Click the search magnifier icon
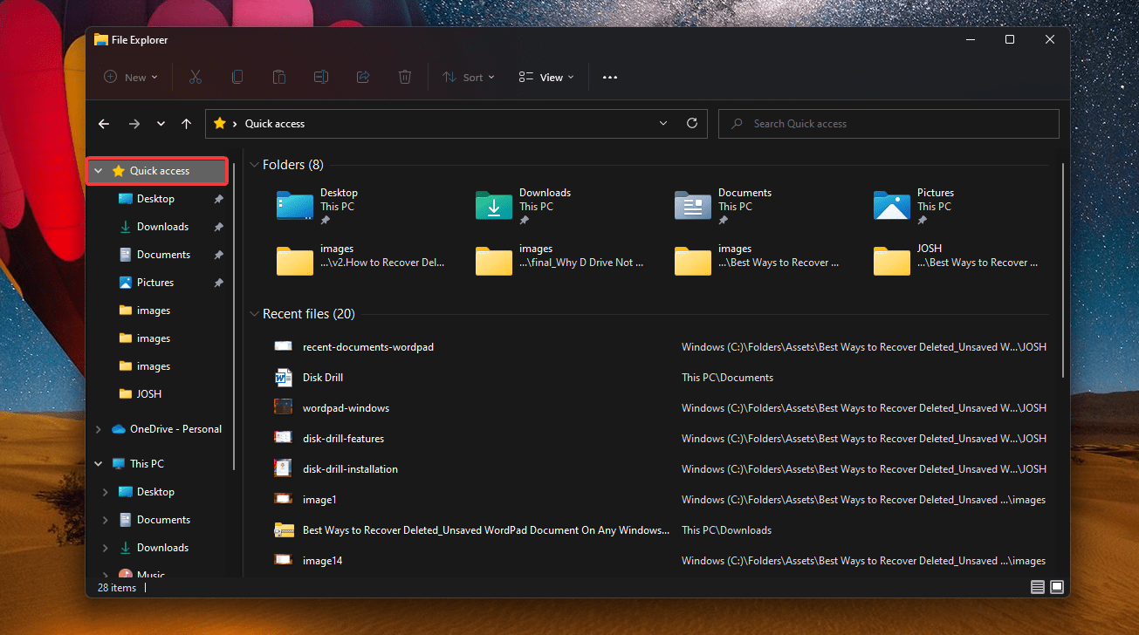 738,124
